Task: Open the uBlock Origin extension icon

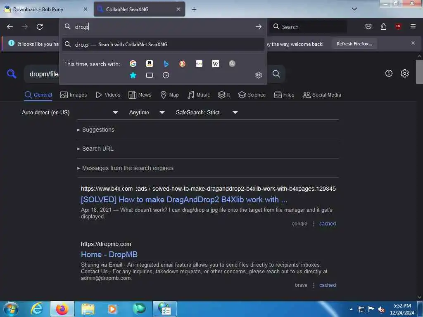Action: 398,26
